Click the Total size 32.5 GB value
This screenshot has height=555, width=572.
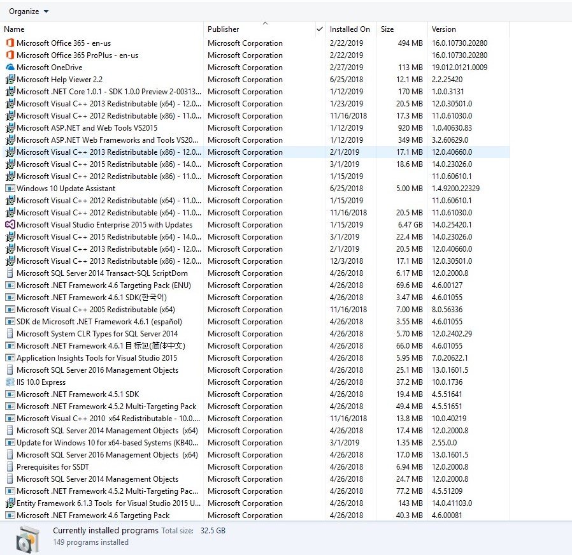click(x=213, y=531)
